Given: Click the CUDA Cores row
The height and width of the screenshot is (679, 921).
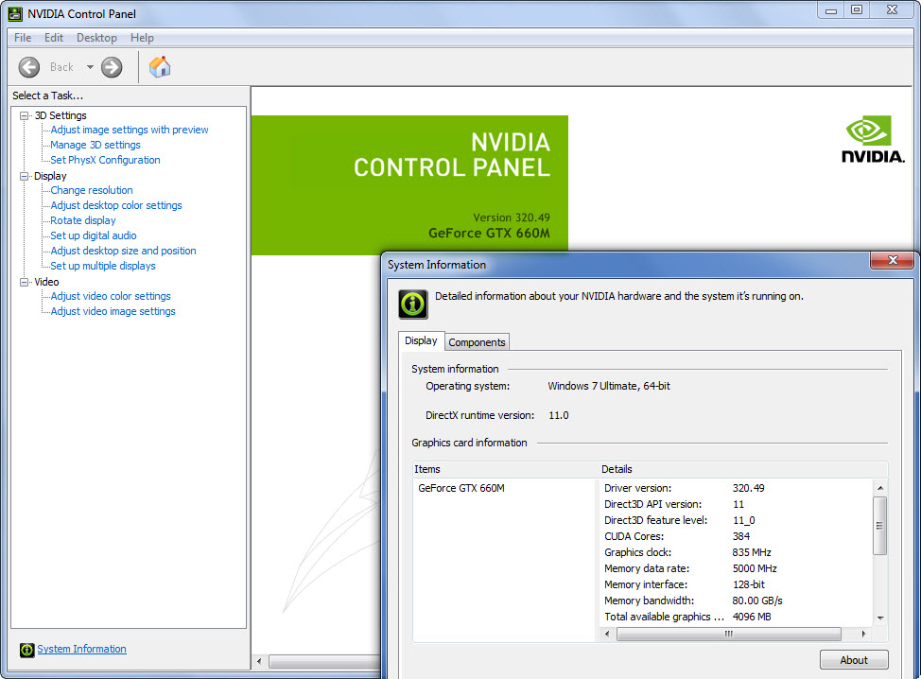Looking at the screenshot, I should (x=738, y=536).
